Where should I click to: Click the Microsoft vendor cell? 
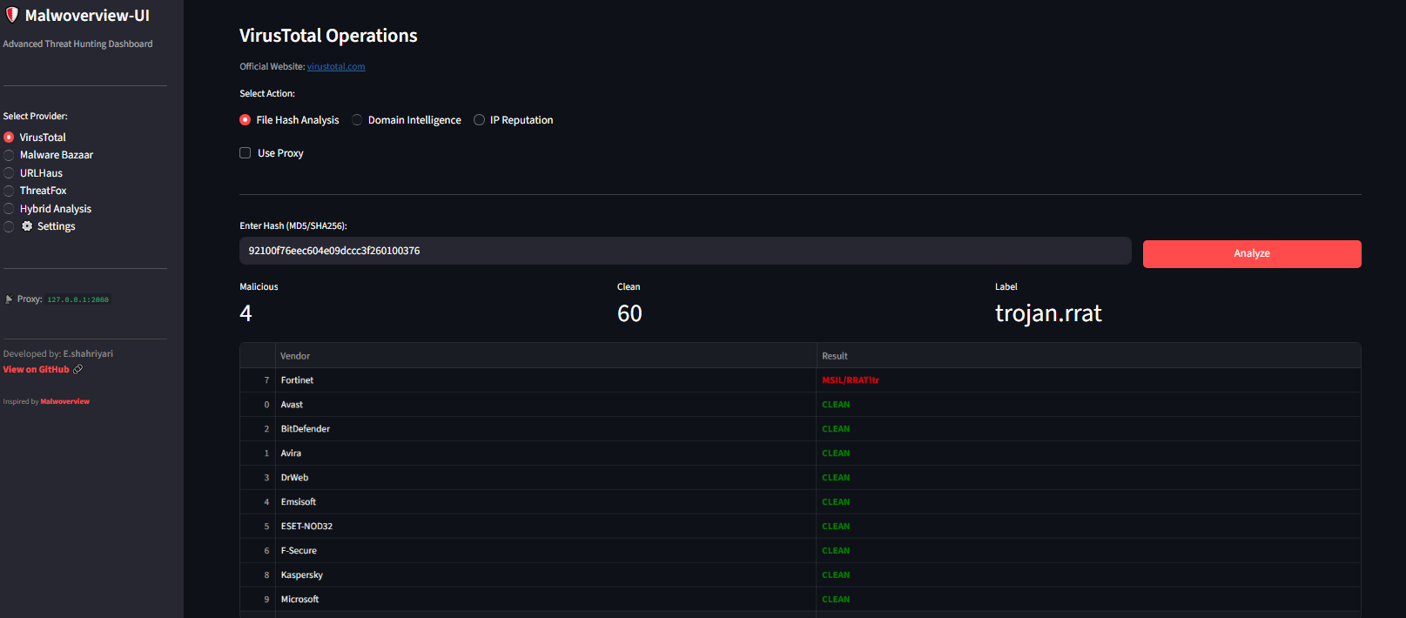546,600
